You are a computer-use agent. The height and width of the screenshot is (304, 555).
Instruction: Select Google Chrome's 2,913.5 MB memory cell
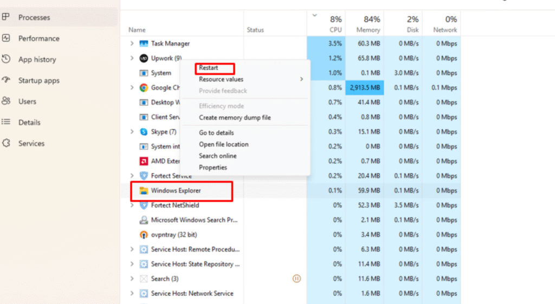(365, 88)
